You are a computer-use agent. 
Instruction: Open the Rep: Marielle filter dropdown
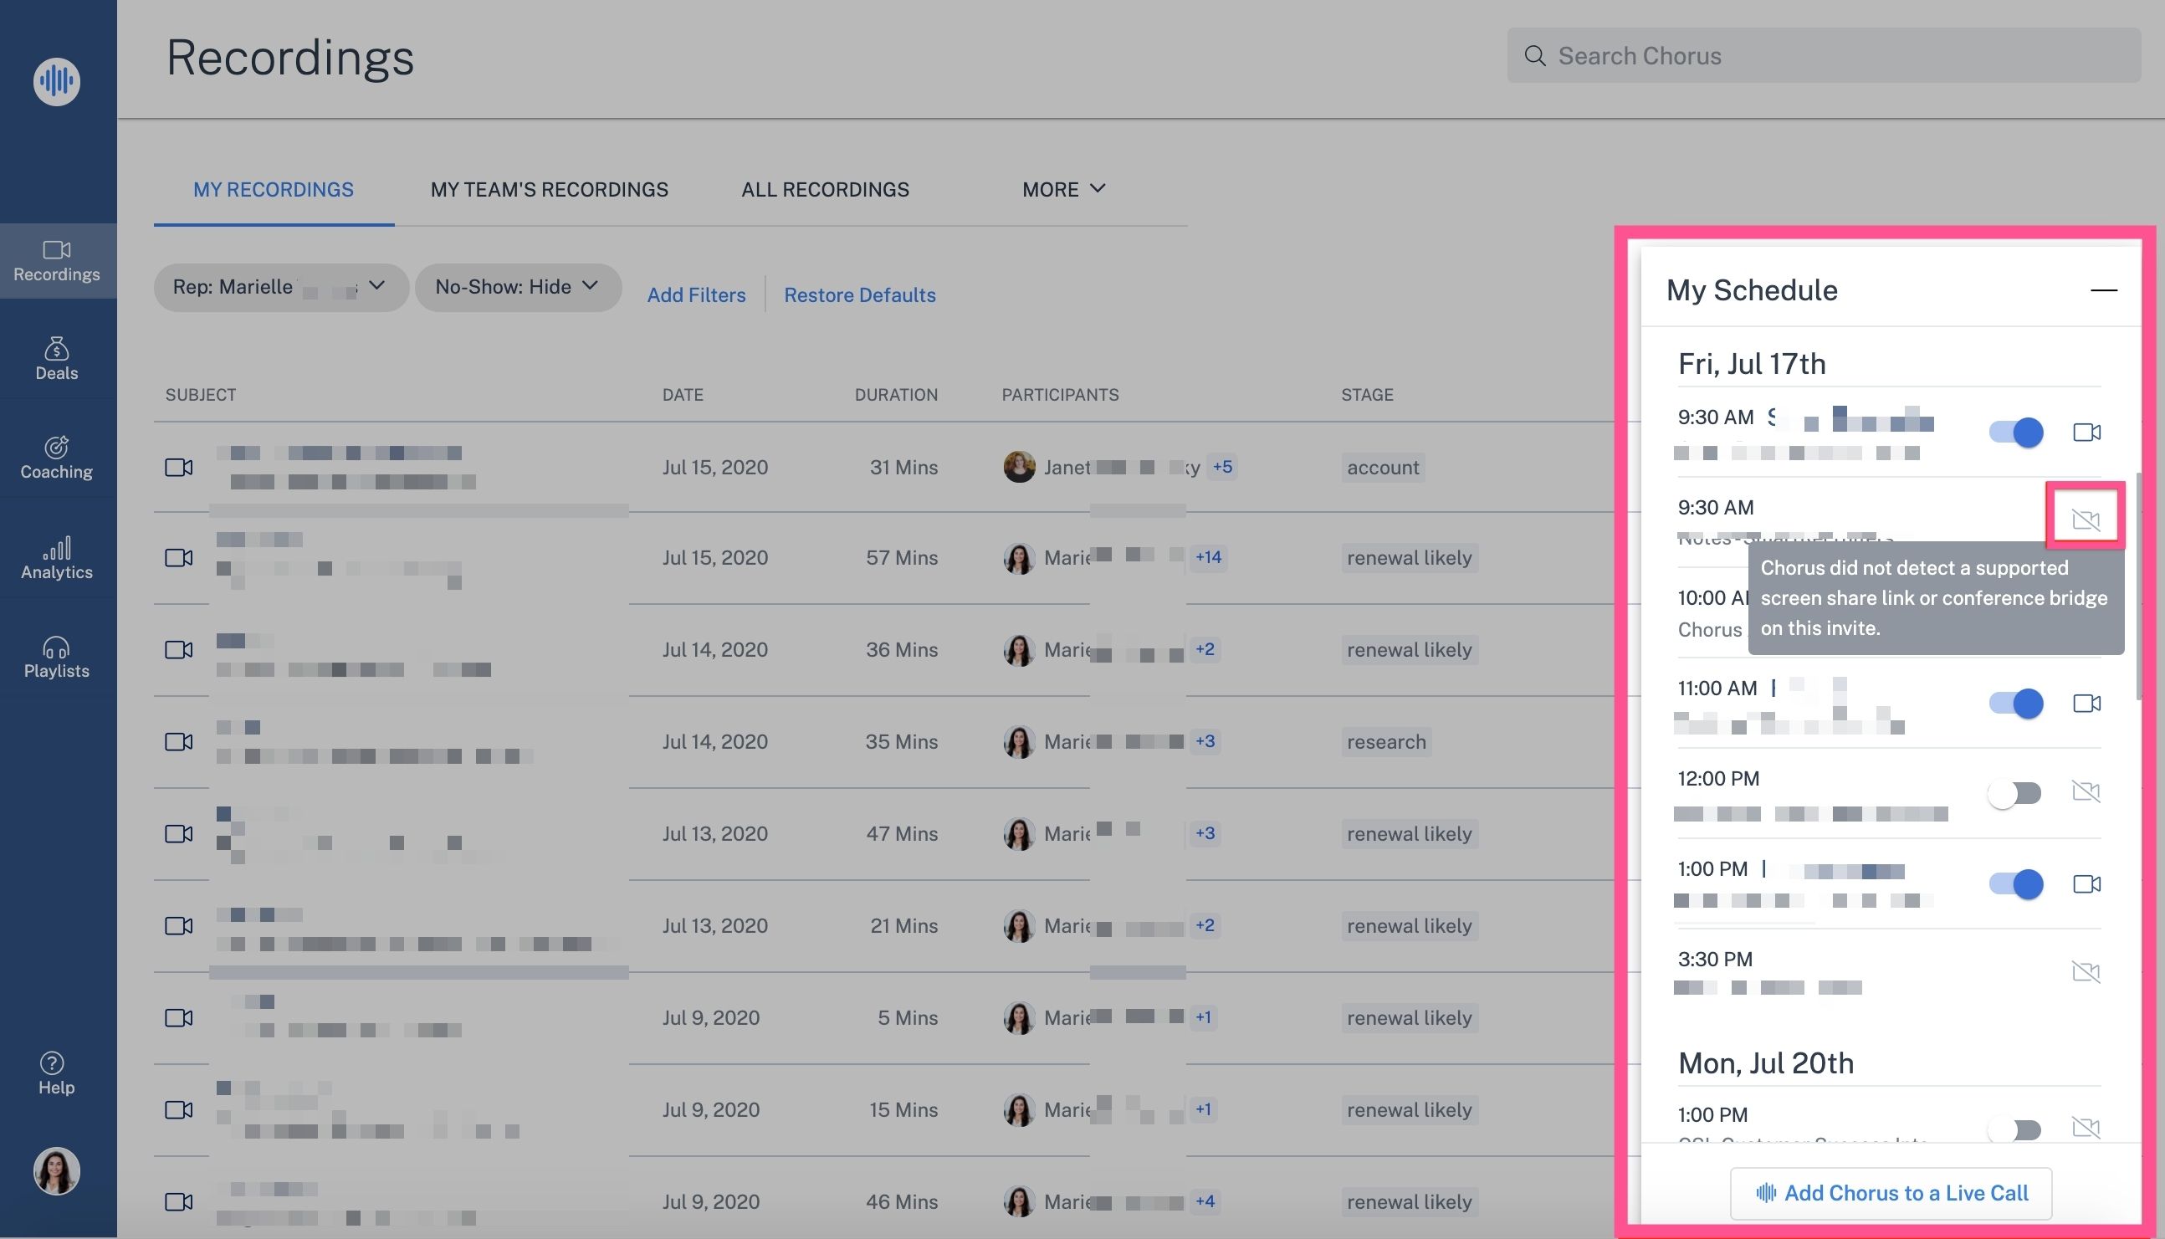(281, 287)
